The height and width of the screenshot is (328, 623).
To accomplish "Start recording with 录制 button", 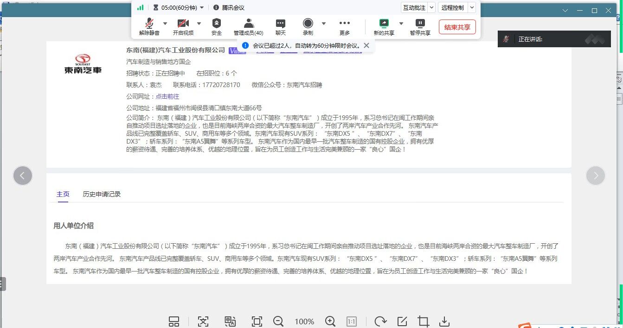I will coord(308,27).
